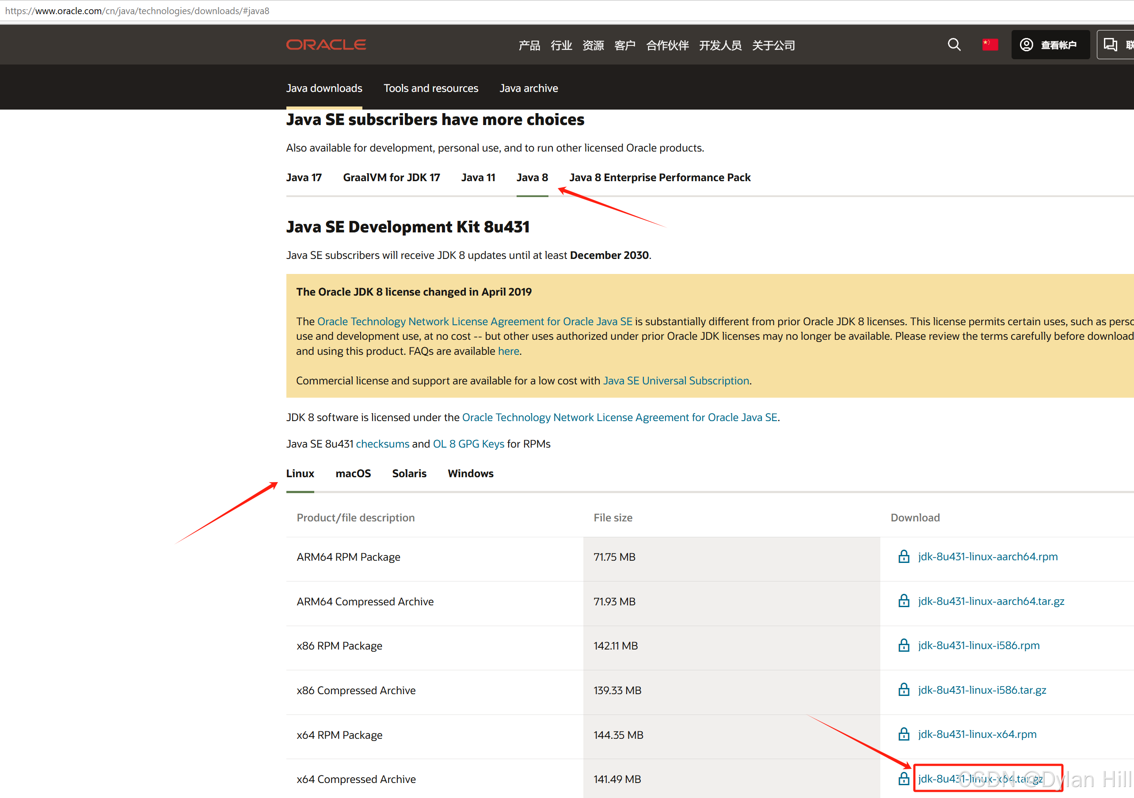Click the view account person icon
1134x798 pixels.
(1026, 45)
